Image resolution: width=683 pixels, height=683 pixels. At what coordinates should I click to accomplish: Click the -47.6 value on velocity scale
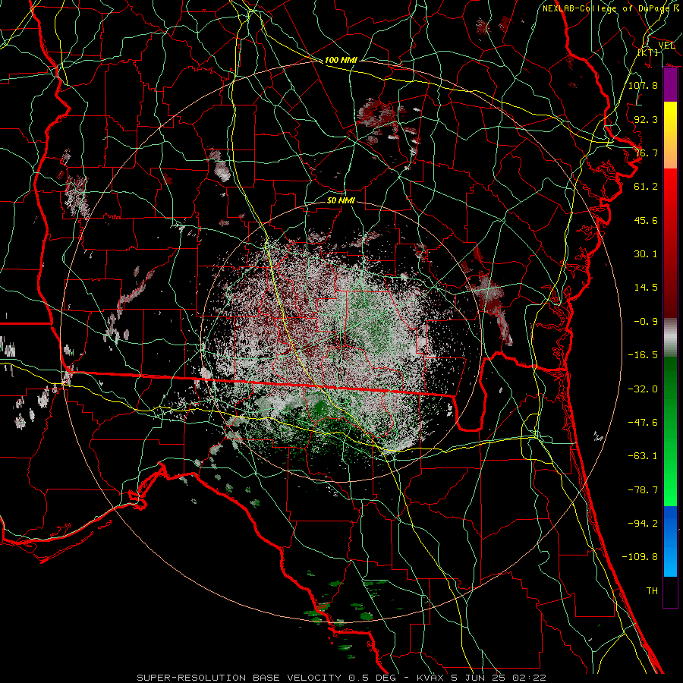coord(643,422)
